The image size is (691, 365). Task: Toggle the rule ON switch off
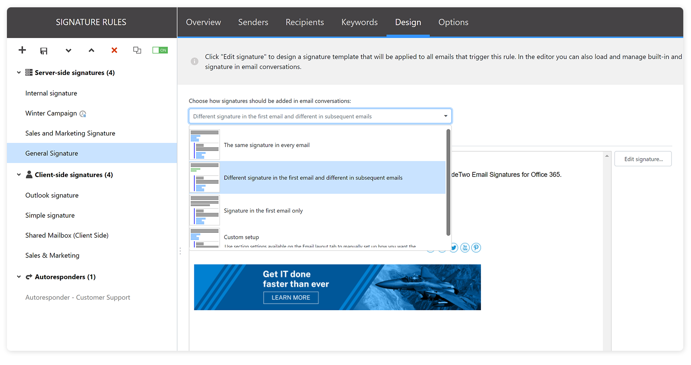click(160, 50)
